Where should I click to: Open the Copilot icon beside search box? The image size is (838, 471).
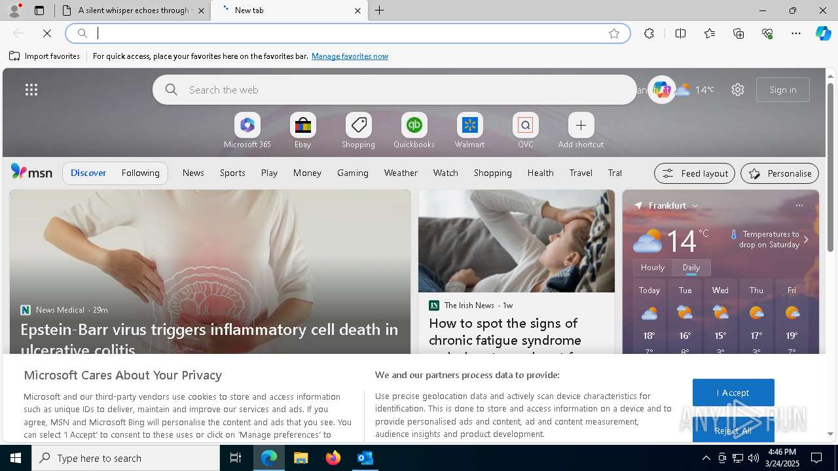point(661,90)
